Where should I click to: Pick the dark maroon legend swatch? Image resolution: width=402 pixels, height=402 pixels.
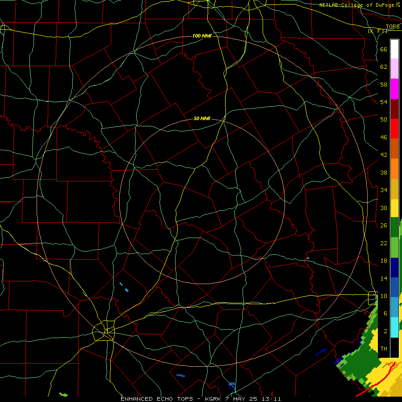[394, 109]
